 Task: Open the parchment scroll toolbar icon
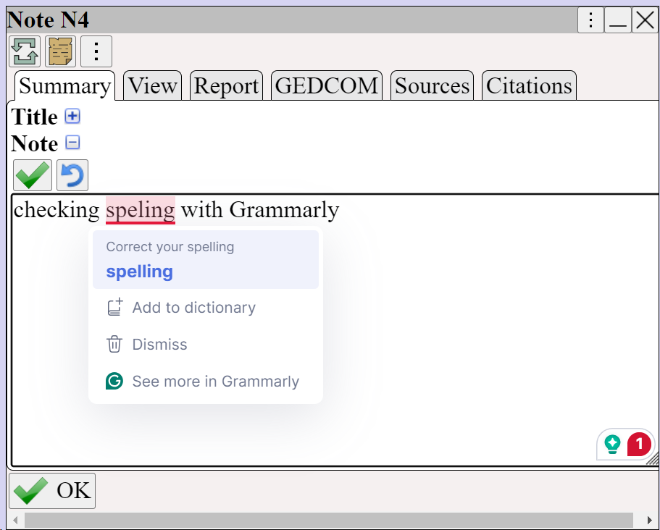(x=61, y=51)
